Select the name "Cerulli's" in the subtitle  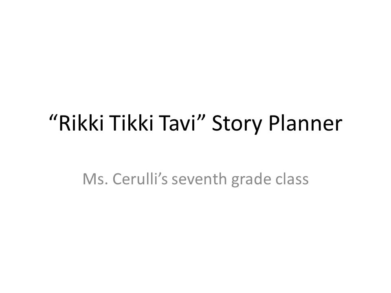tap(140, 179)
